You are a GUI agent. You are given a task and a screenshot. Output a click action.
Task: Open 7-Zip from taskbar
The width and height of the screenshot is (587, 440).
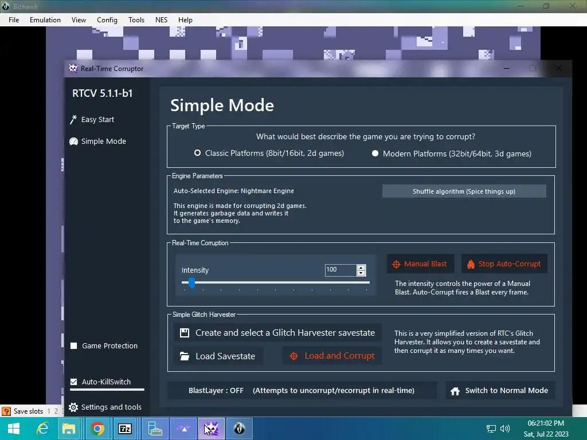(x=124, y=429)
